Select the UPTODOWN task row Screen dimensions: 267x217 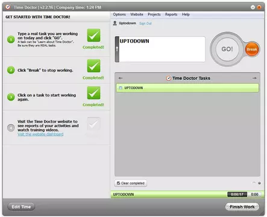tap(187, 88)
